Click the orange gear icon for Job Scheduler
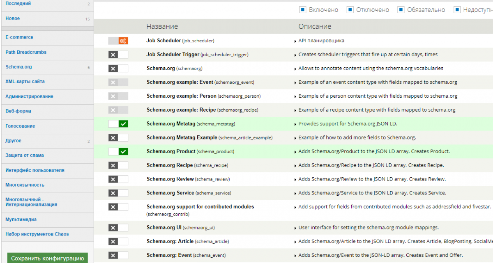This screenshot has width=493, height=263. coord(123,41)
